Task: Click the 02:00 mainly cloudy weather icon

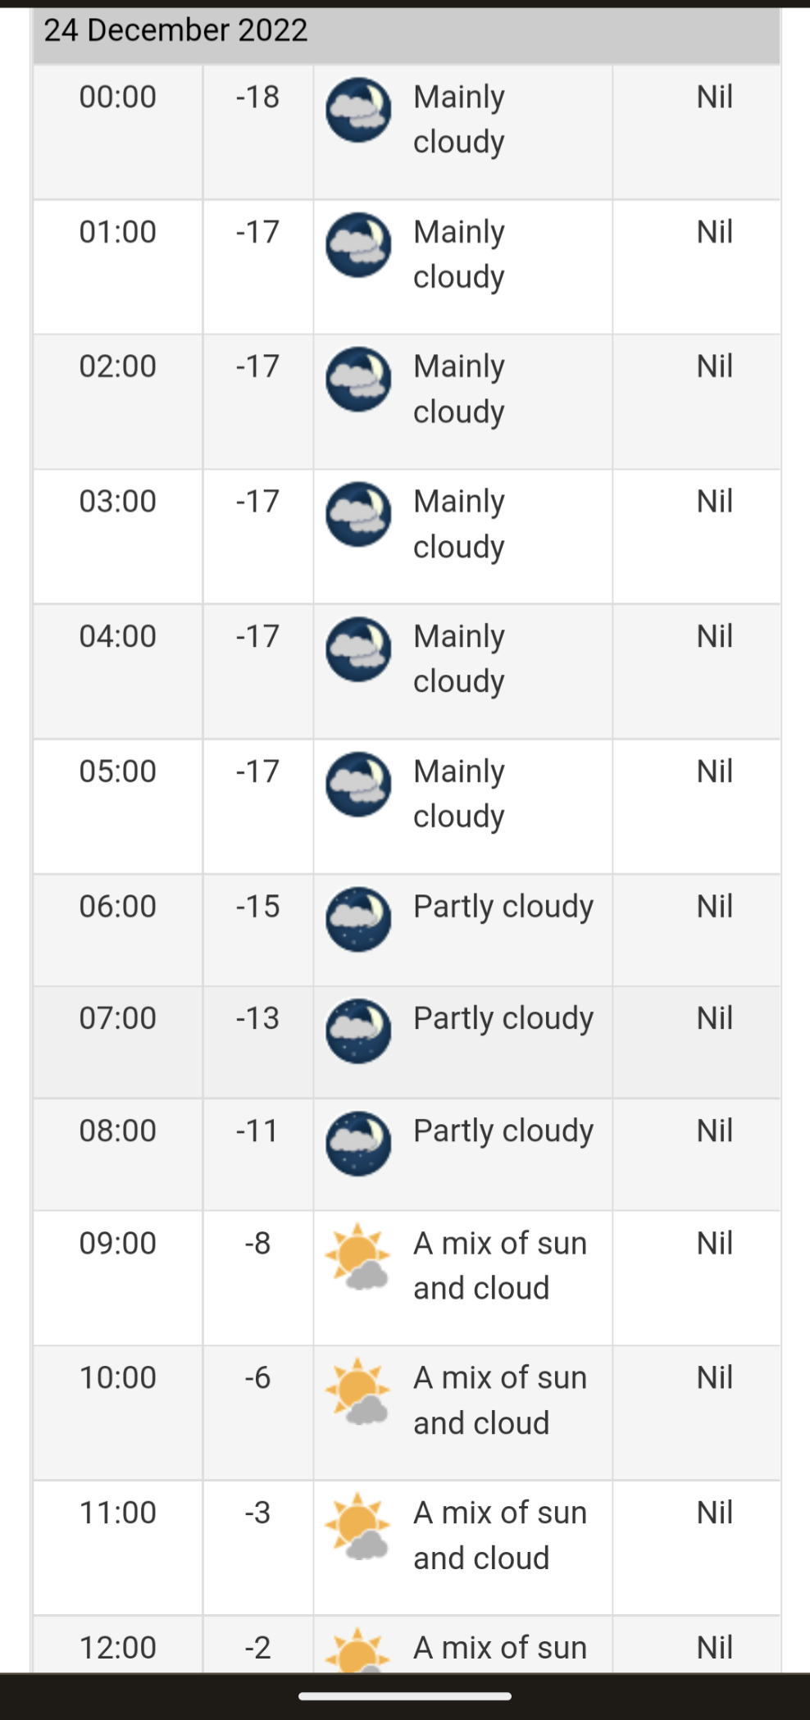Action: (x=358, y=380)
